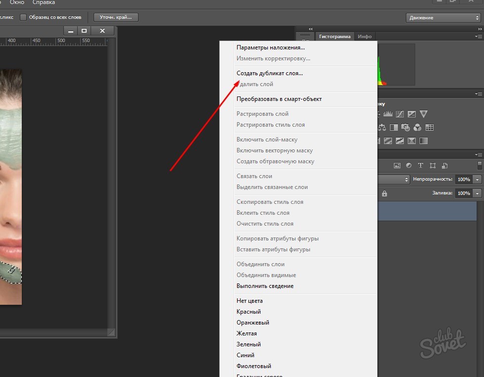This screenshot has width=484, height=377.
Task: Select 'Преобразовать в смарт-объект' menu entry
Action: click(x=279, y=99)
